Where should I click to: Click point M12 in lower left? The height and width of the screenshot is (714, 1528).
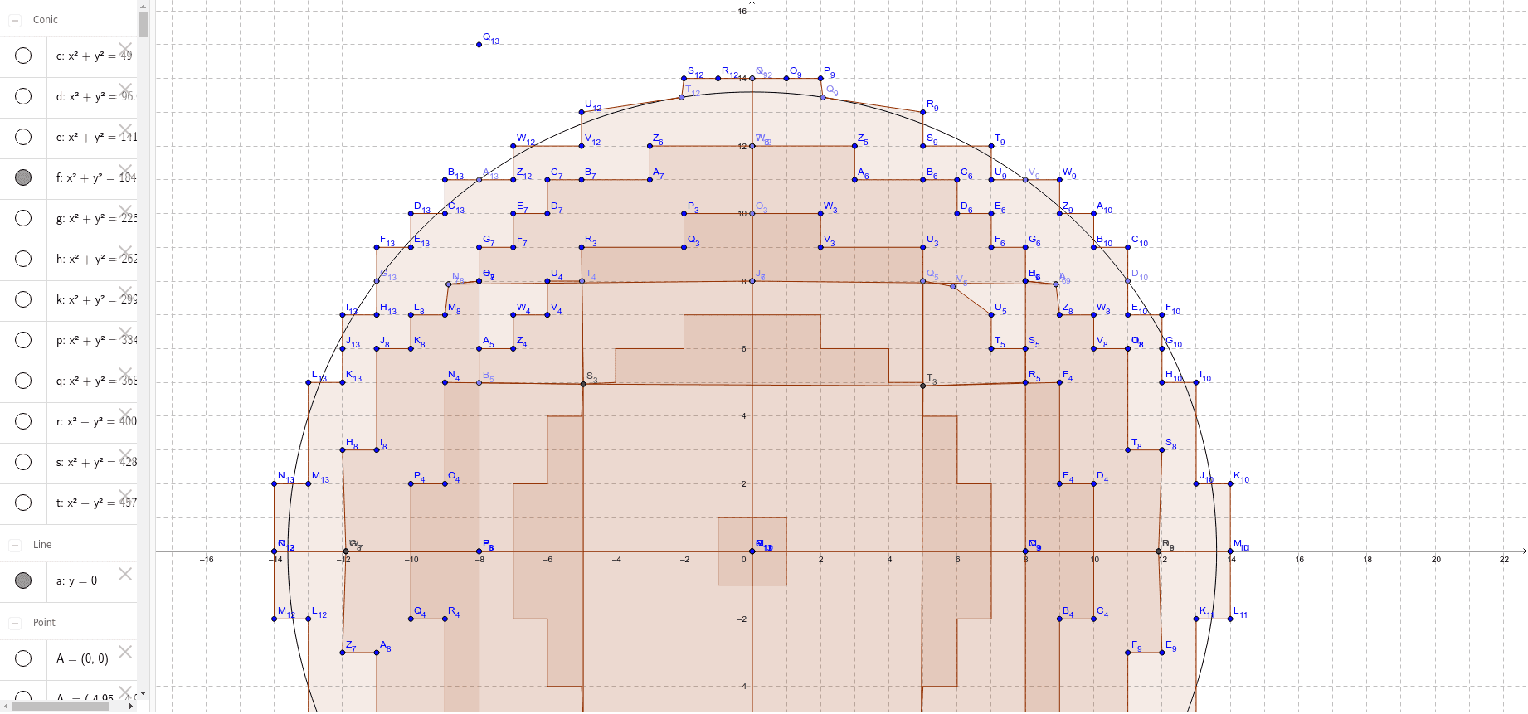(x=275, y=619)
